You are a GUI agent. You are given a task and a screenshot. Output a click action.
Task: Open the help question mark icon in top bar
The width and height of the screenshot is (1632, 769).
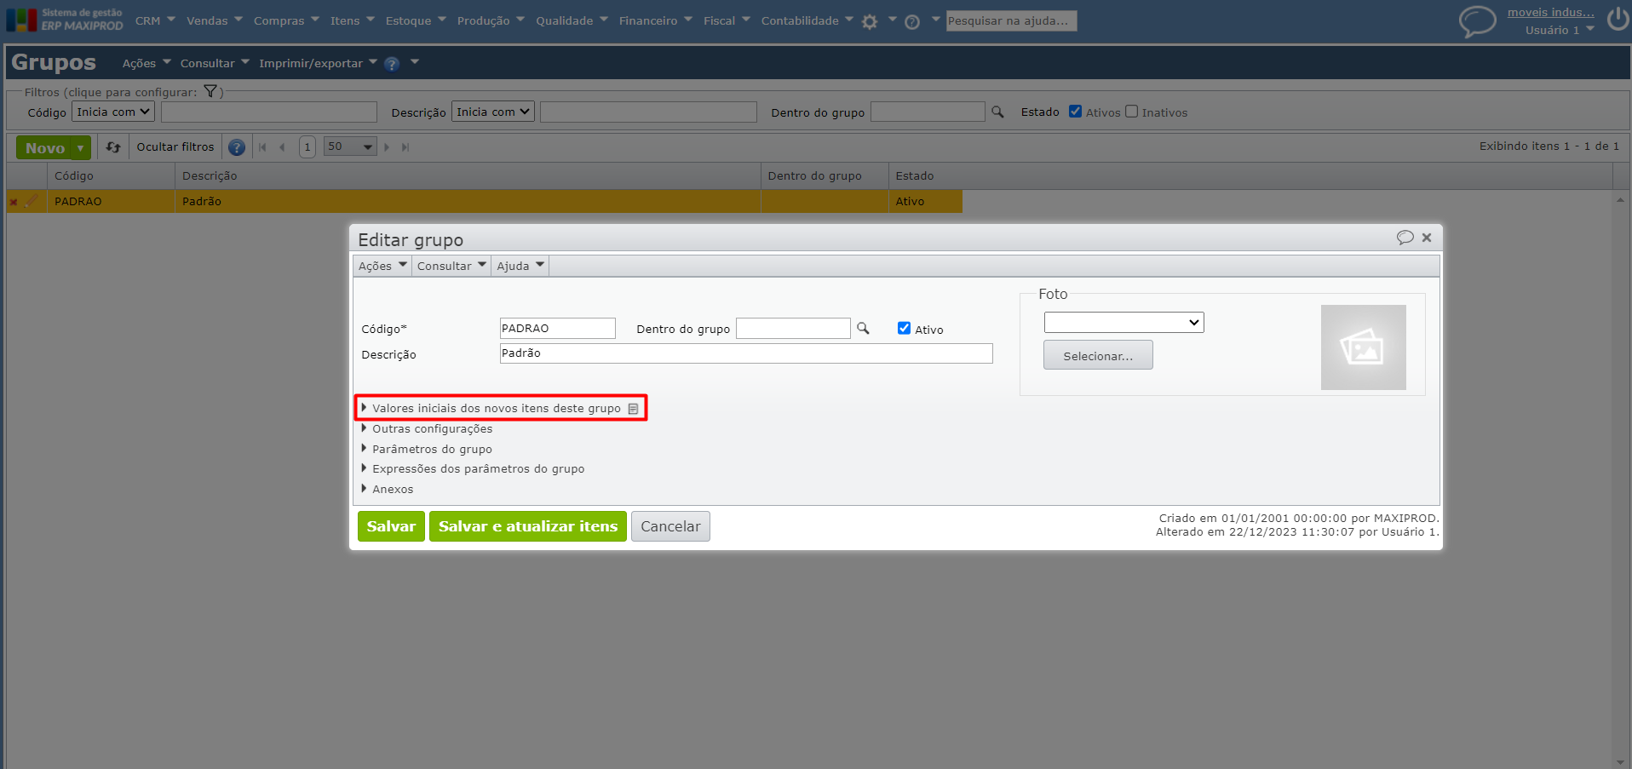pos(912,22)
